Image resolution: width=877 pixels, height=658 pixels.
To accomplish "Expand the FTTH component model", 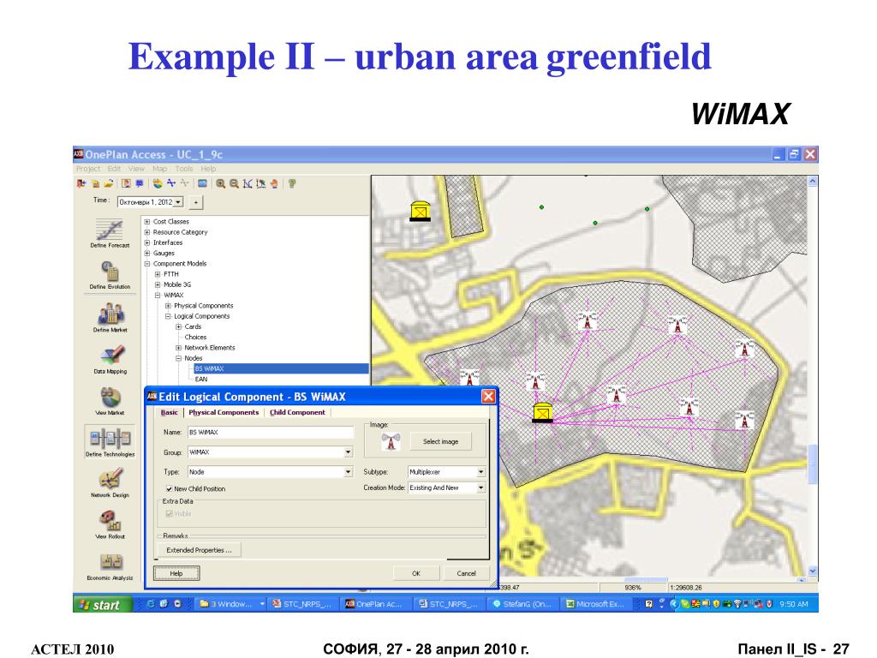I will pyautogui.click(x=158, y=274).
